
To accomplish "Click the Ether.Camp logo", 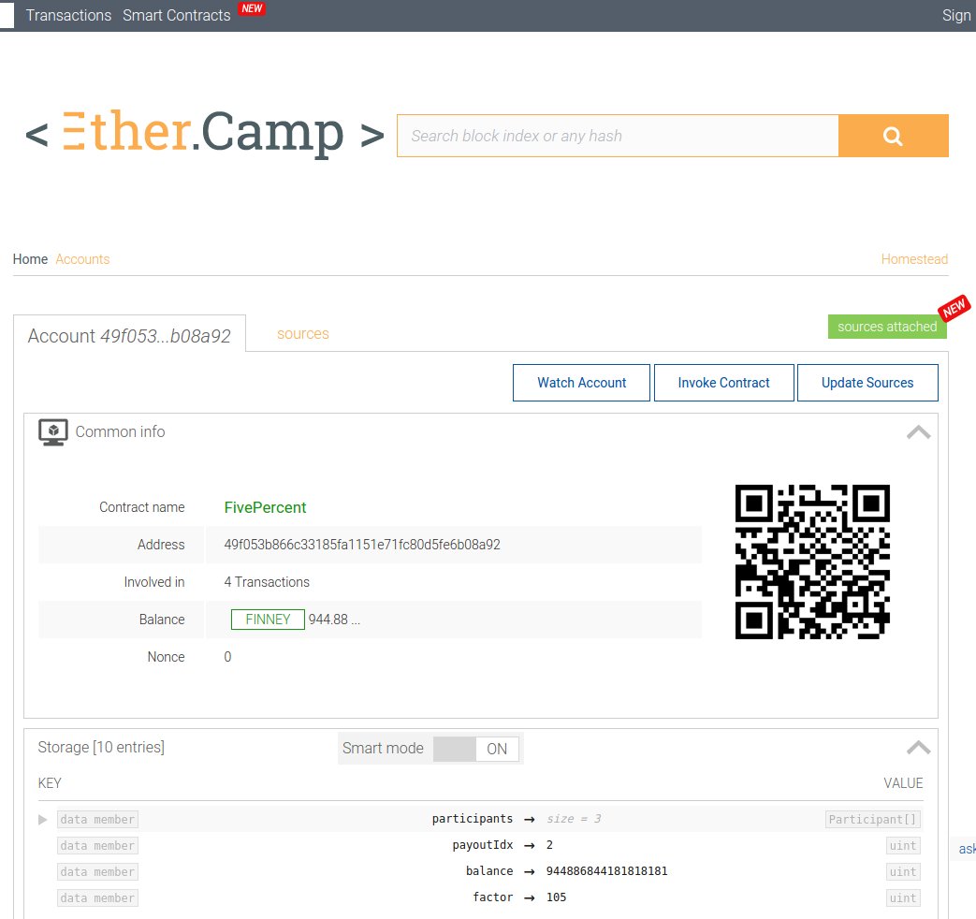I will point(204,133).
